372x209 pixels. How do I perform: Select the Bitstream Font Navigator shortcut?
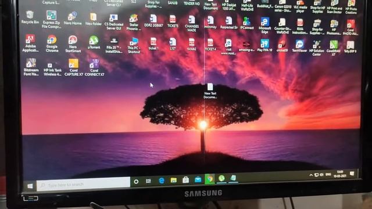[x=31, y=67]
